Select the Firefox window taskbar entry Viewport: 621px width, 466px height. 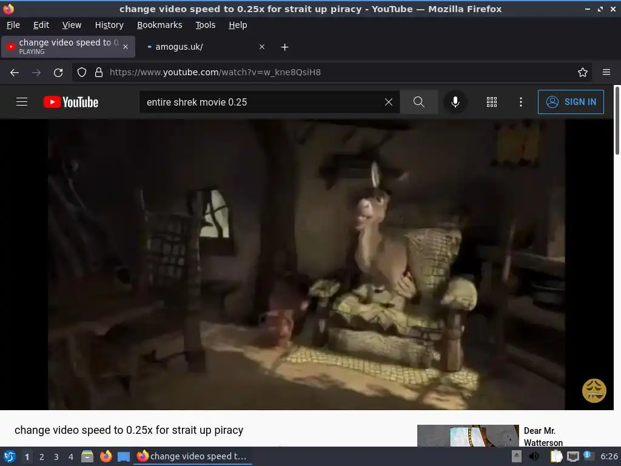(193, 456)
